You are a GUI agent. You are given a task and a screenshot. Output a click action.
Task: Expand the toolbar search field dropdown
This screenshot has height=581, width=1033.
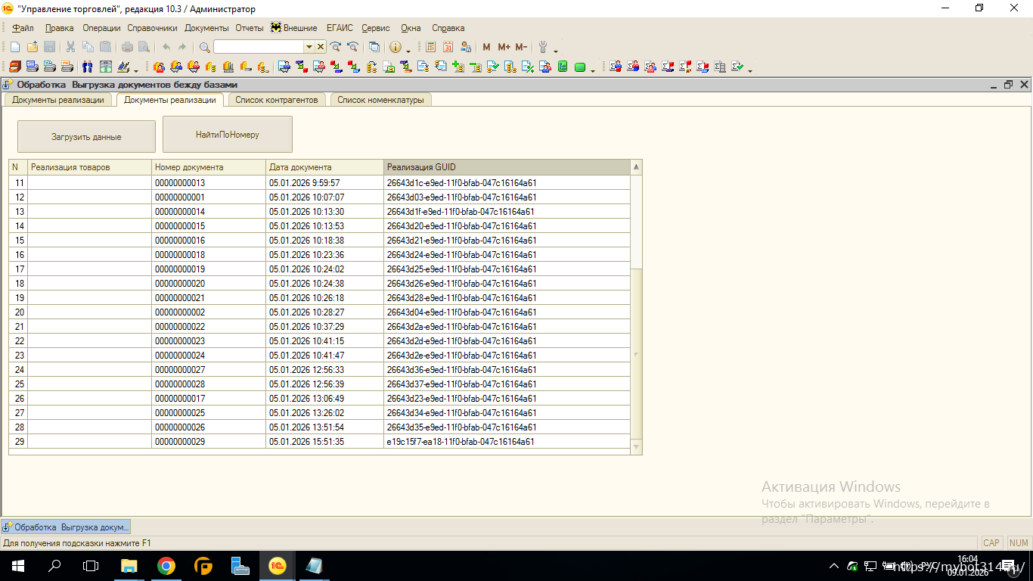click(x=309, y=47)
